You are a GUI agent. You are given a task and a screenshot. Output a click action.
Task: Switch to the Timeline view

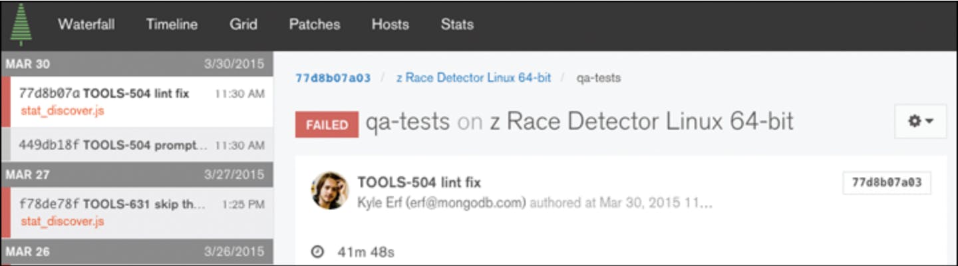(172, 25)
